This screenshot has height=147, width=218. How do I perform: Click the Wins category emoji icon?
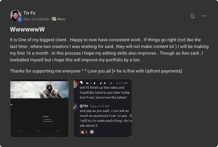point(54,19)
